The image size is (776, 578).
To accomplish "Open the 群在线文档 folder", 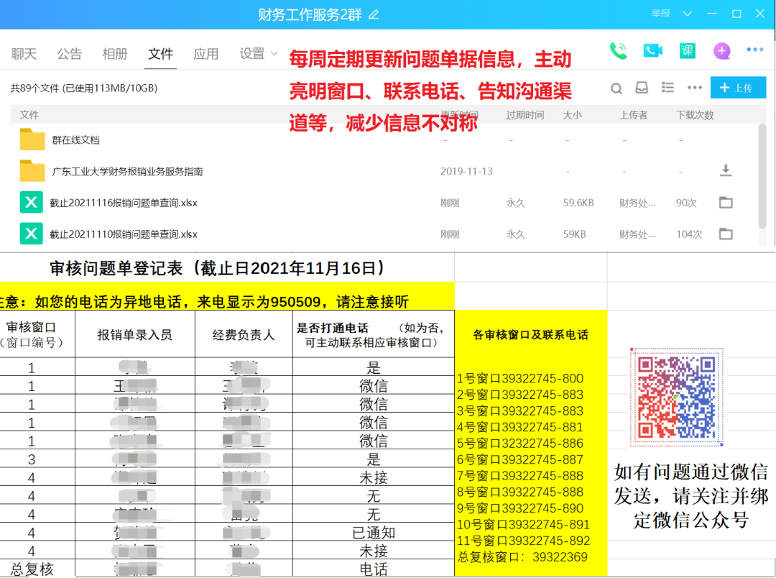I will coord(75,140).
